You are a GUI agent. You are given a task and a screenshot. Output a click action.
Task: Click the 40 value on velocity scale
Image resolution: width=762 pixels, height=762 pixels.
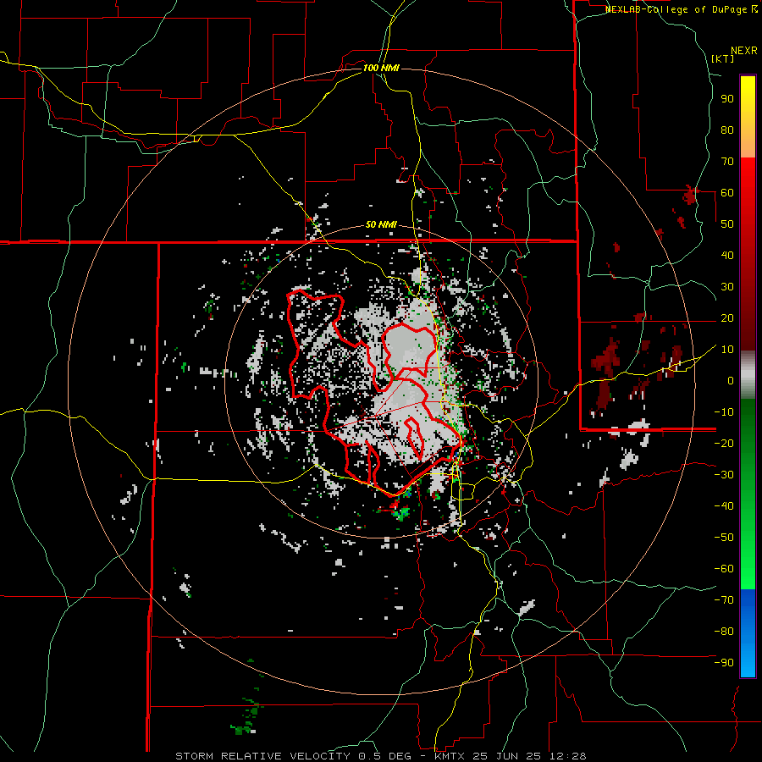tap(727, 255)
